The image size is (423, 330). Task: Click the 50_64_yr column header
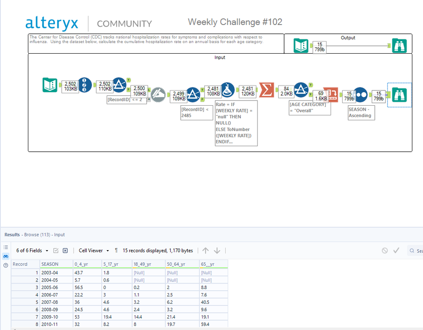(x=182, y=264)
